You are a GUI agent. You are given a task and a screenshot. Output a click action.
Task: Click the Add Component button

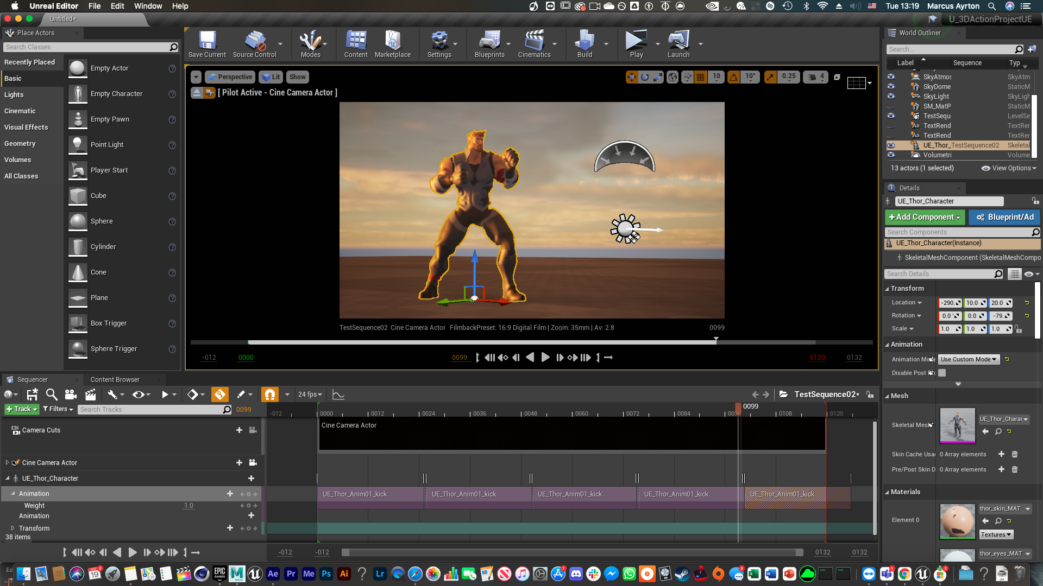925,217
